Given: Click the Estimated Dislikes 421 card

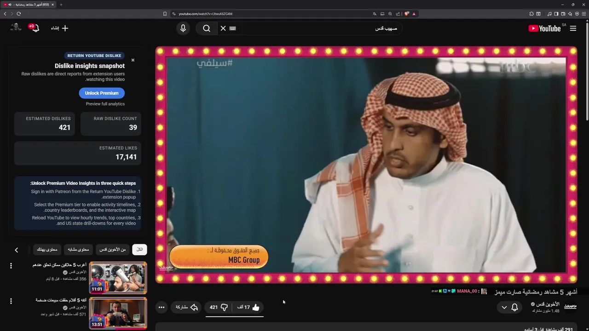Looking at the screenshot, I should [x=44, y=123].
